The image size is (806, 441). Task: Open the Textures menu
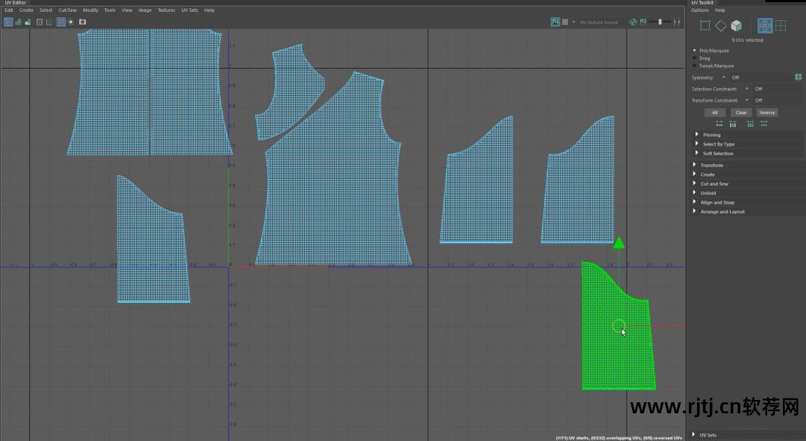click(x=166, y=10)
